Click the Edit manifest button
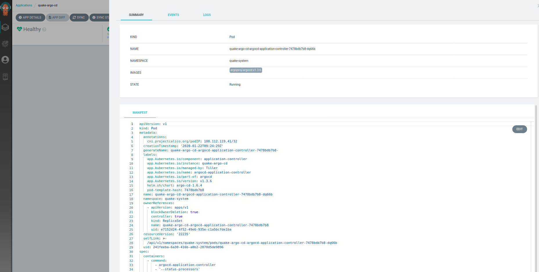The height and width of the screenshot is (272, 539). point(520,129)
